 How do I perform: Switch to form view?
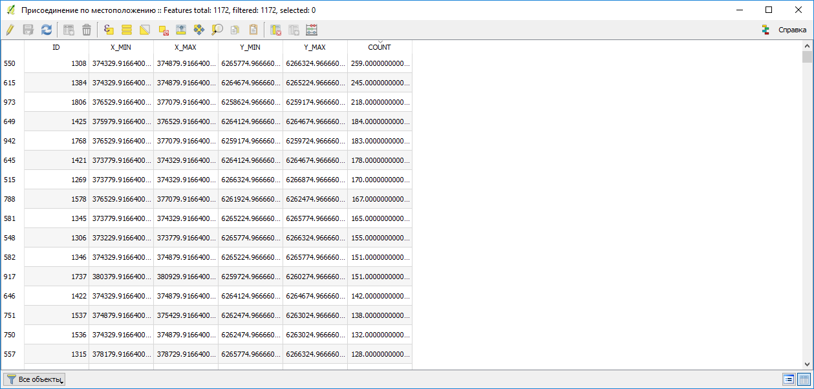point(789,379)
